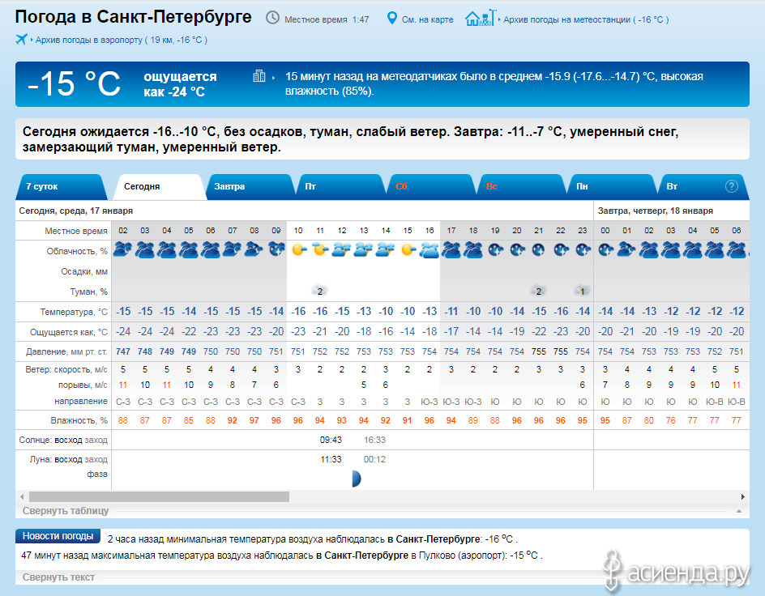Open the Сб forecast tab
765x596 pixels.
[x=430, y=186]
